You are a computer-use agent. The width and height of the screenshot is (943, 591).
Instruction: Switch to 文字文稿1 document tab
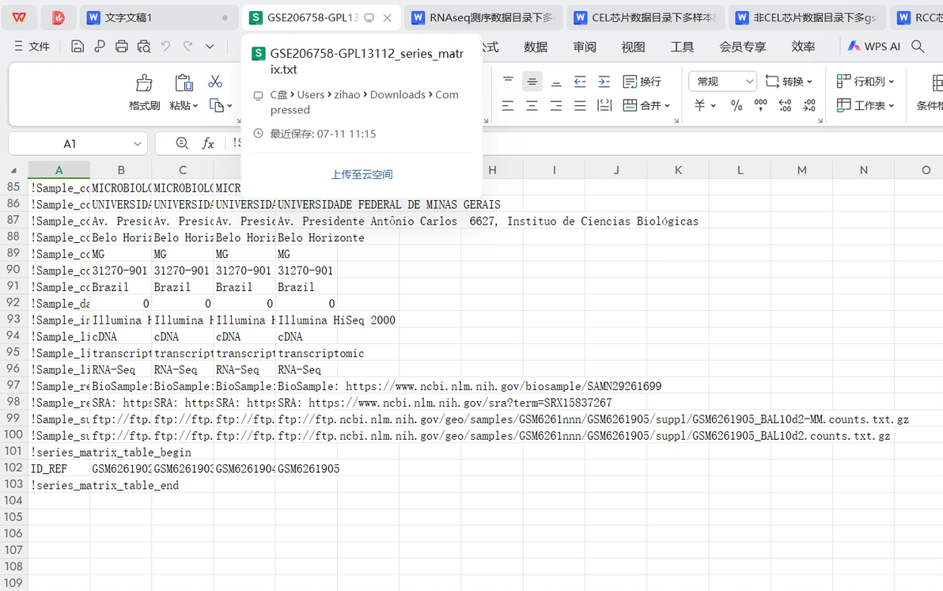click(157, 17)
